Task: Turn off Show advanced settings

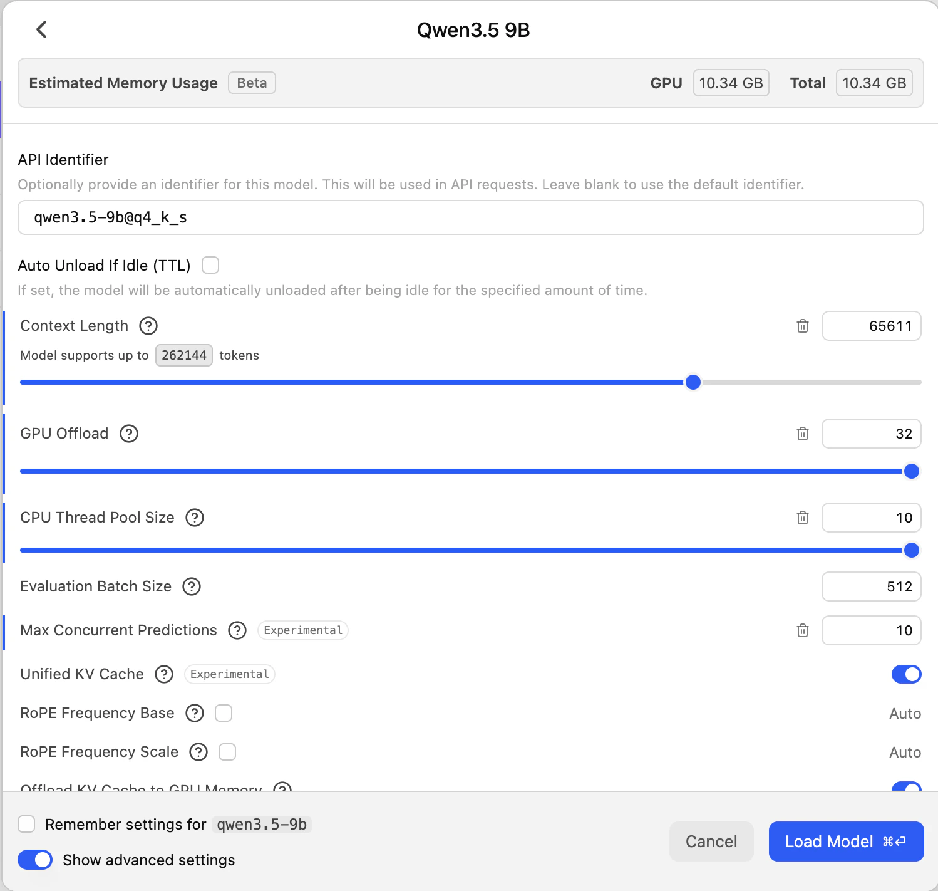Action: tap(35, 860)
